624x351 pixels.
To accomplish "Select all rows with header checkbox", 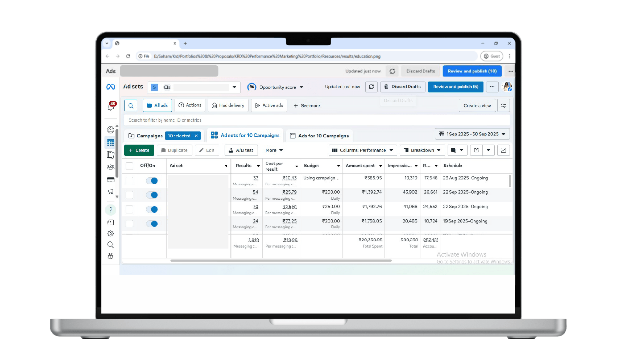I will click(129, 166).
